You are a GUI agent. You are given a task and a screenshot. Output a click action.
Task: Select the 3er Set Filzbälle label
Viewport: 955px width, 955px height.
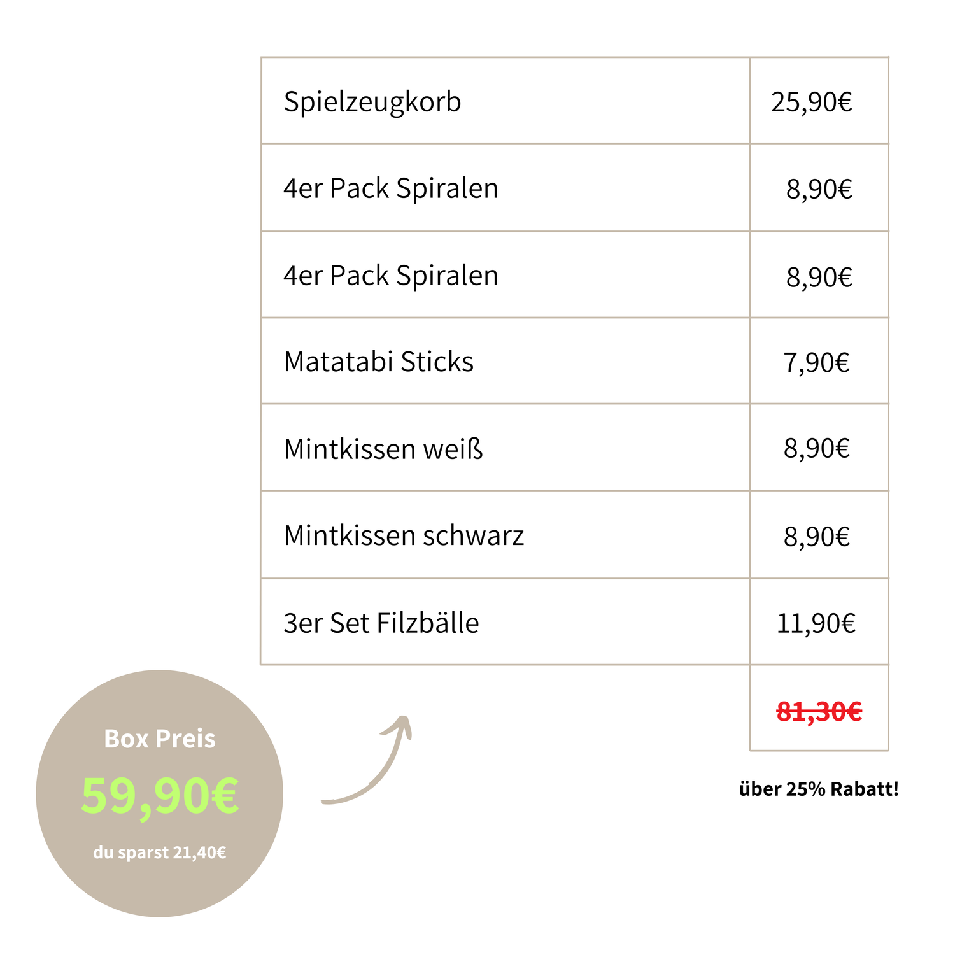tap(381, 623)
